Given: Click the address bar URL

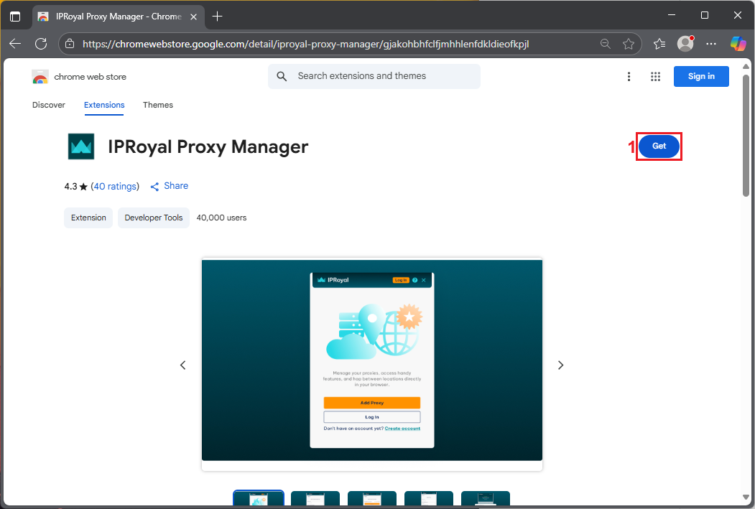Looking at the screenshot, I should tap(306, 44).
